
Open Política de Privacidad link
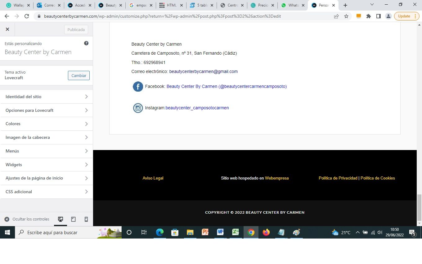pos(338,178)
